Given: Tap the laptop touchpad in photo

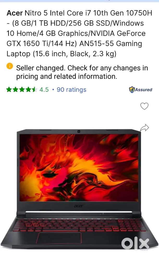Looking at the screenshot, I should pyautogui.click(x=60, y=238).
